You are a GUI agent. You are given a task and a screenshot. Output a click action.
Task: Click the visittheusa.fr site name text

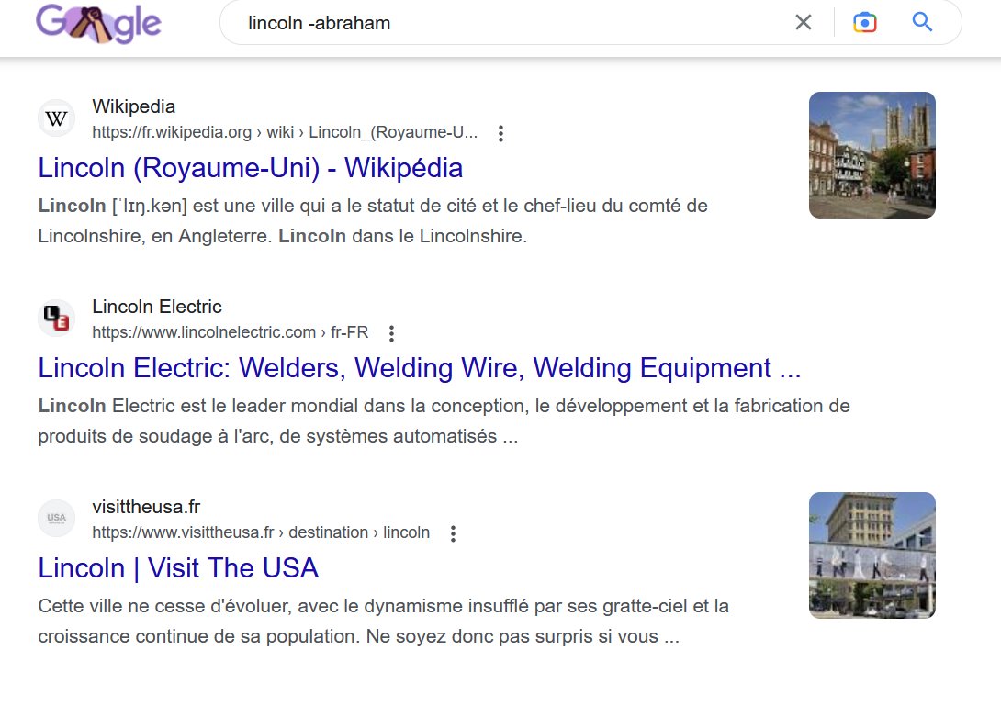(146, 507)
